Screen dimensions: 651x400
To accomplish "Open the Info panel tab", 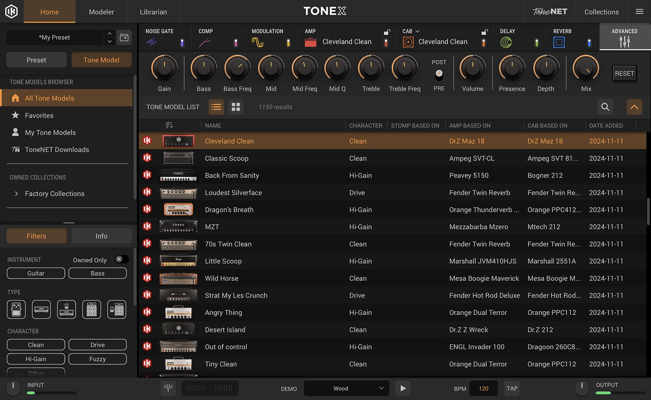I will (101, 236).
